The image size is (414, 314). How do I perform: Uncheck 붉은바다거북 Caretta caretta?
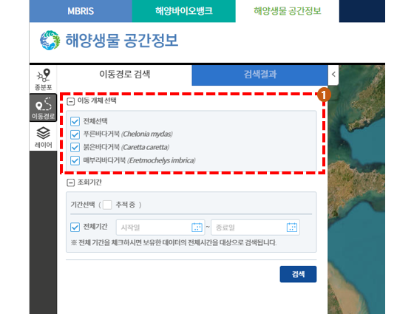tap(75, 147)
